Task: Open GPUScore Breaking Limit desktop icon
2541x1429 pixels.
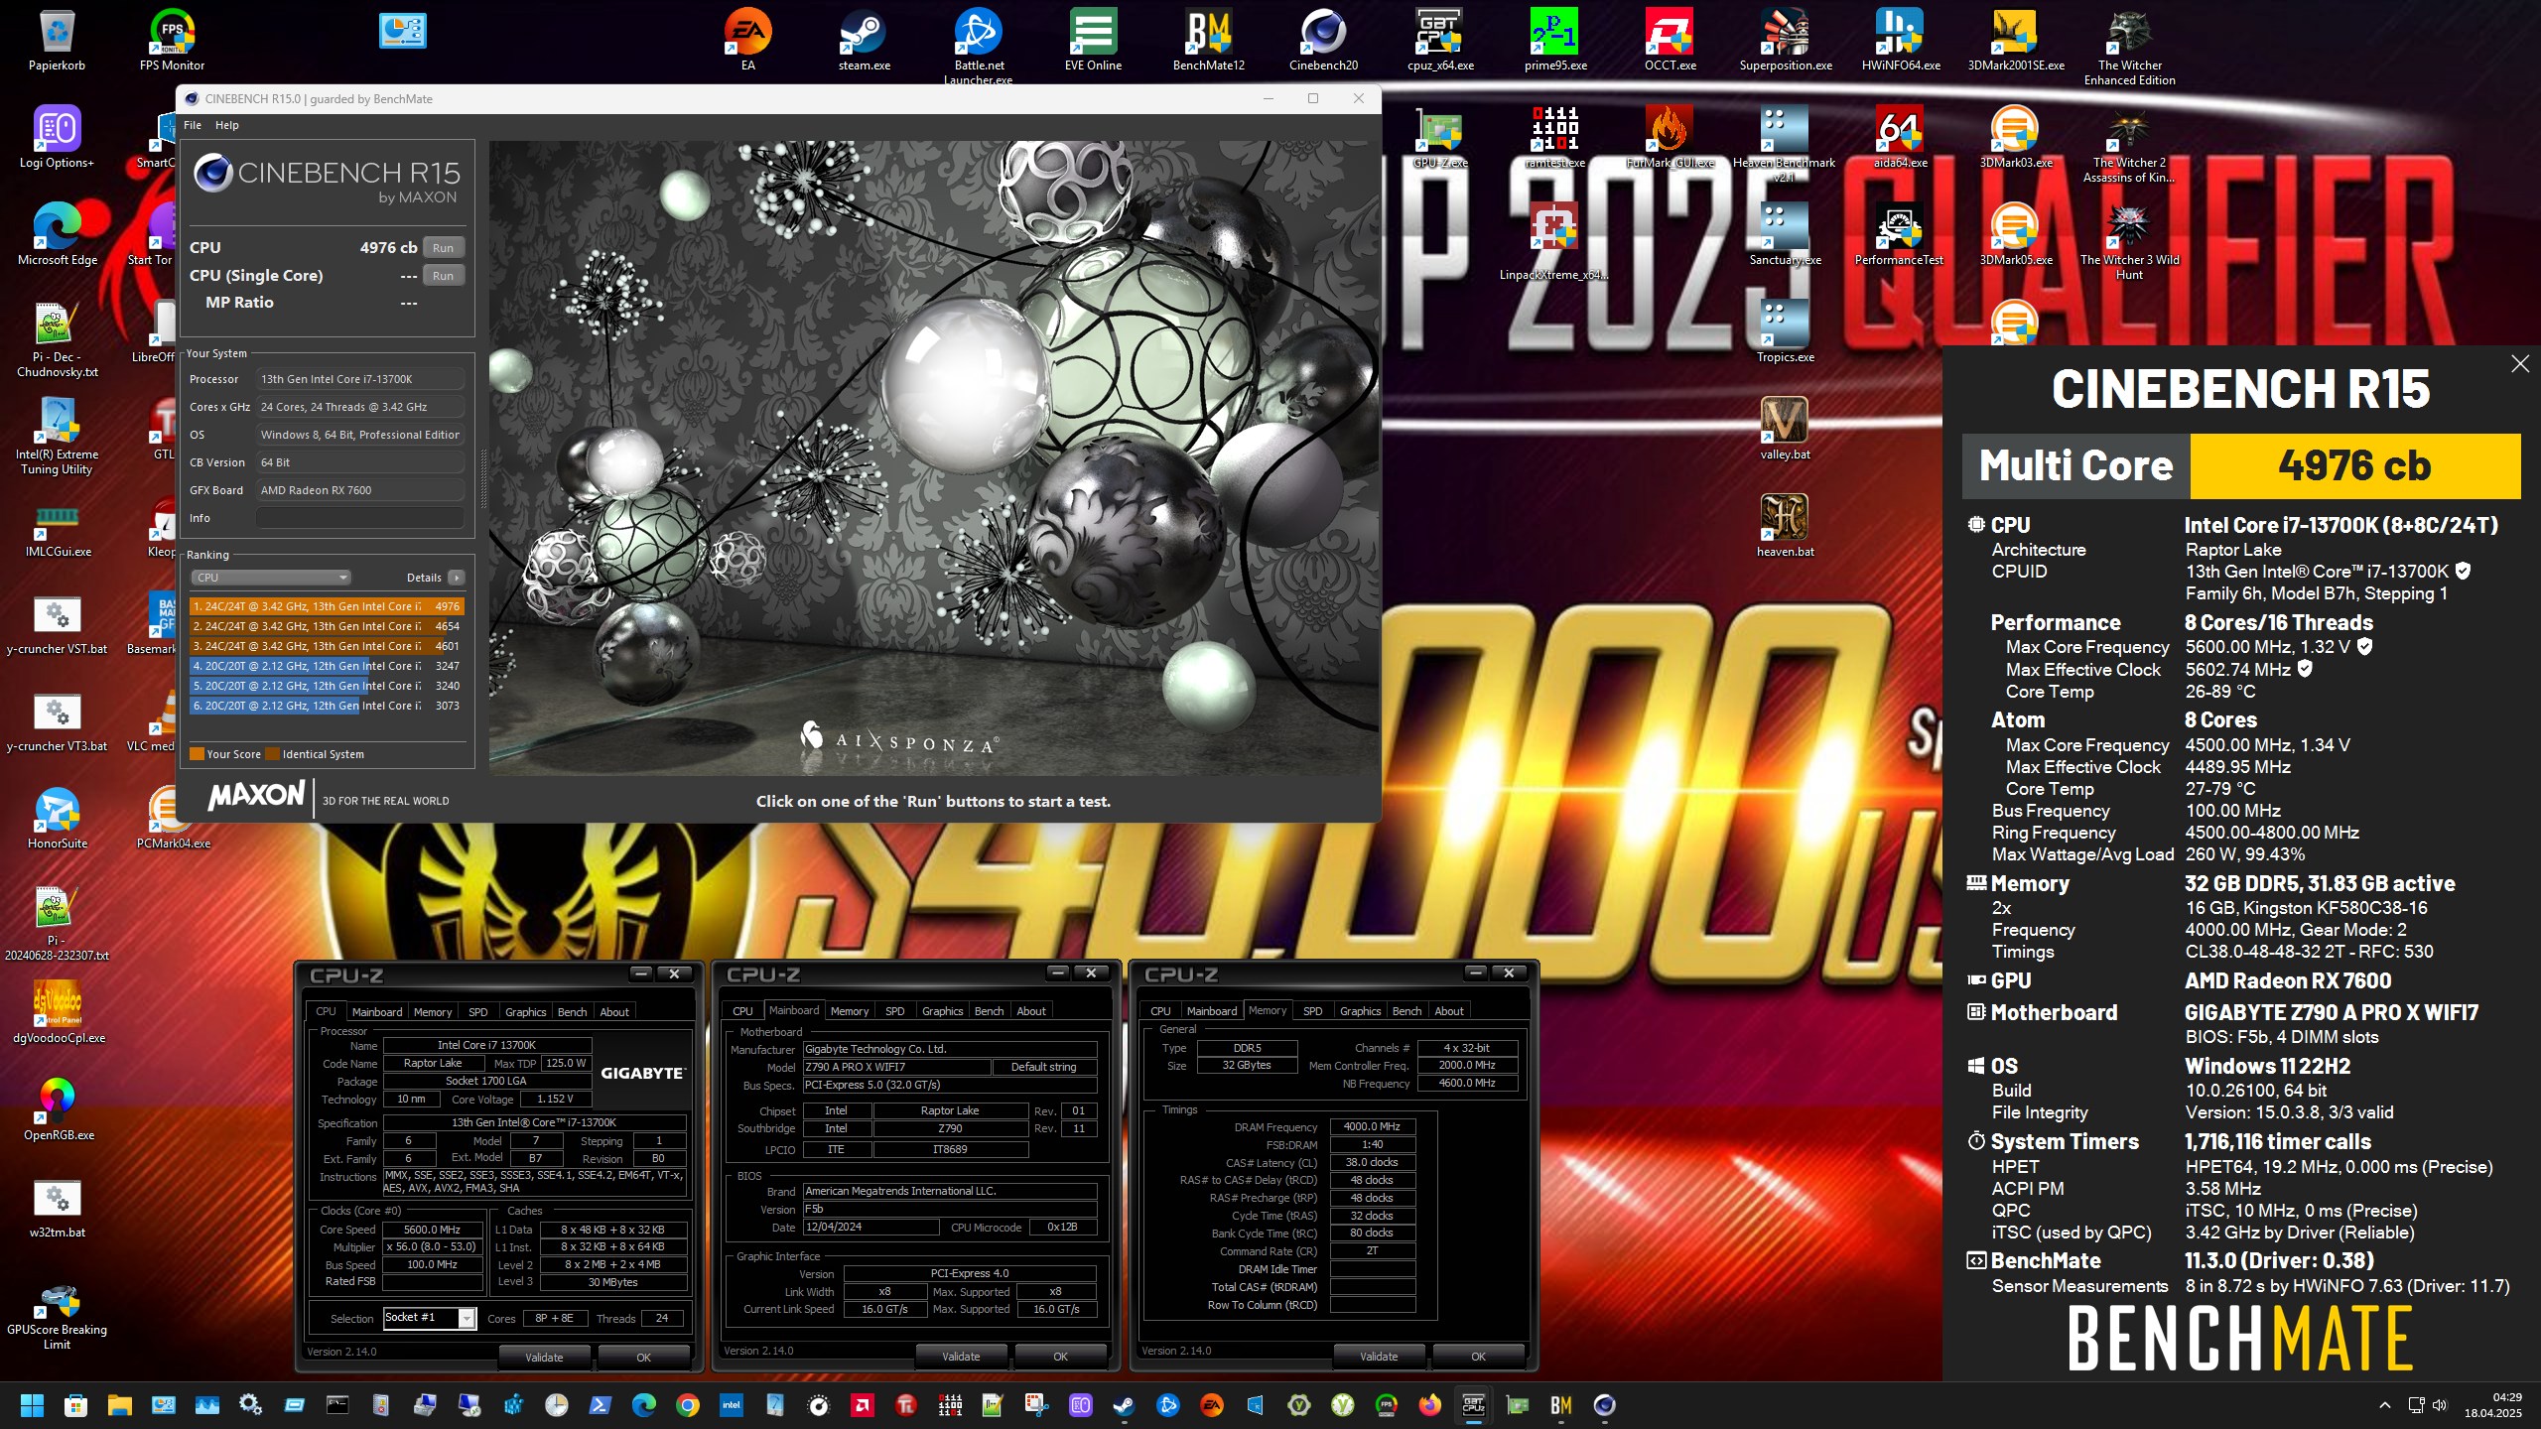Action: [x=58, y=1316]
